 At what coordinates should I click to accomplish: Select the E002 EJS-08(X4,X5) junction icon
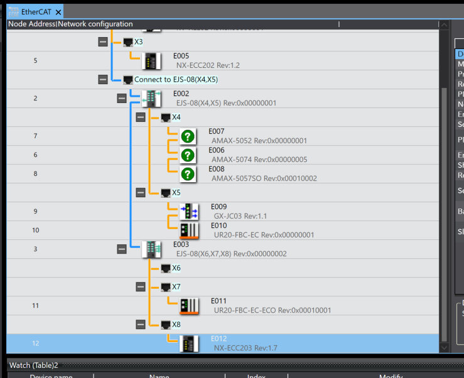pos(151,99)
